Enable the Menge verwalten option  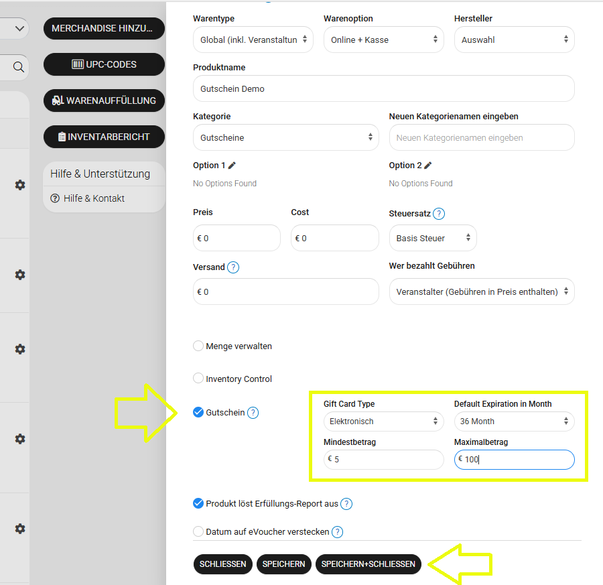click(x=198, y=346)
